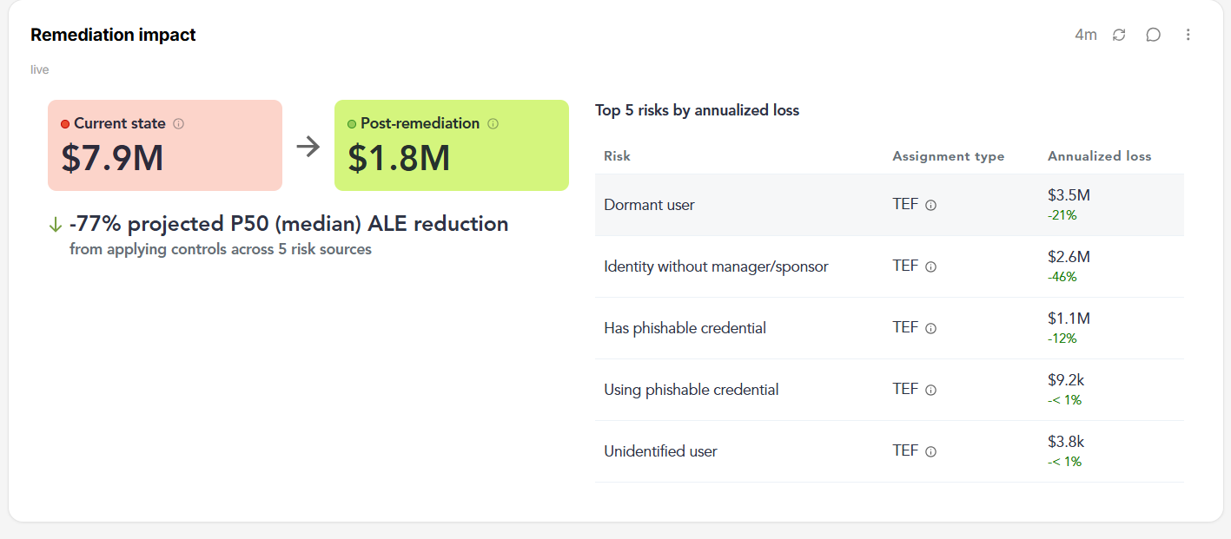Open the comment bubble icon
Image resolution: width=1231 pixels, height=539 pixels.
tap(1154, 35)
